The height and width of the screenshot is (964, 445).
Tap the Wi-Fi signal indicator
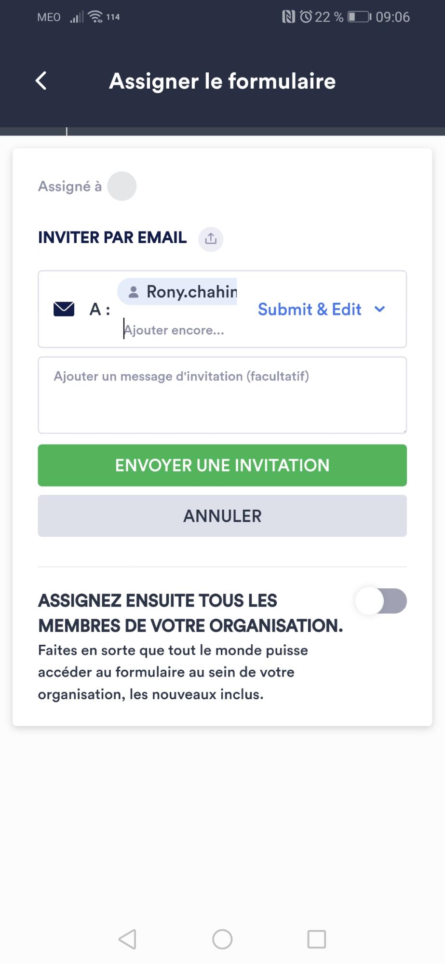(96, 16)
